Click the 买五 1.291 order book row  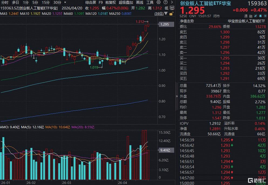pyautogui.click(x=222, y=79)
